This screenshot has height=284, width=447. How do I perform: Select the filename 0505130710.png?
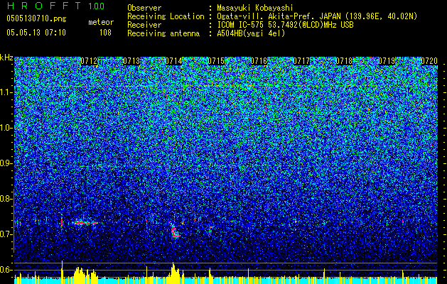36,18
